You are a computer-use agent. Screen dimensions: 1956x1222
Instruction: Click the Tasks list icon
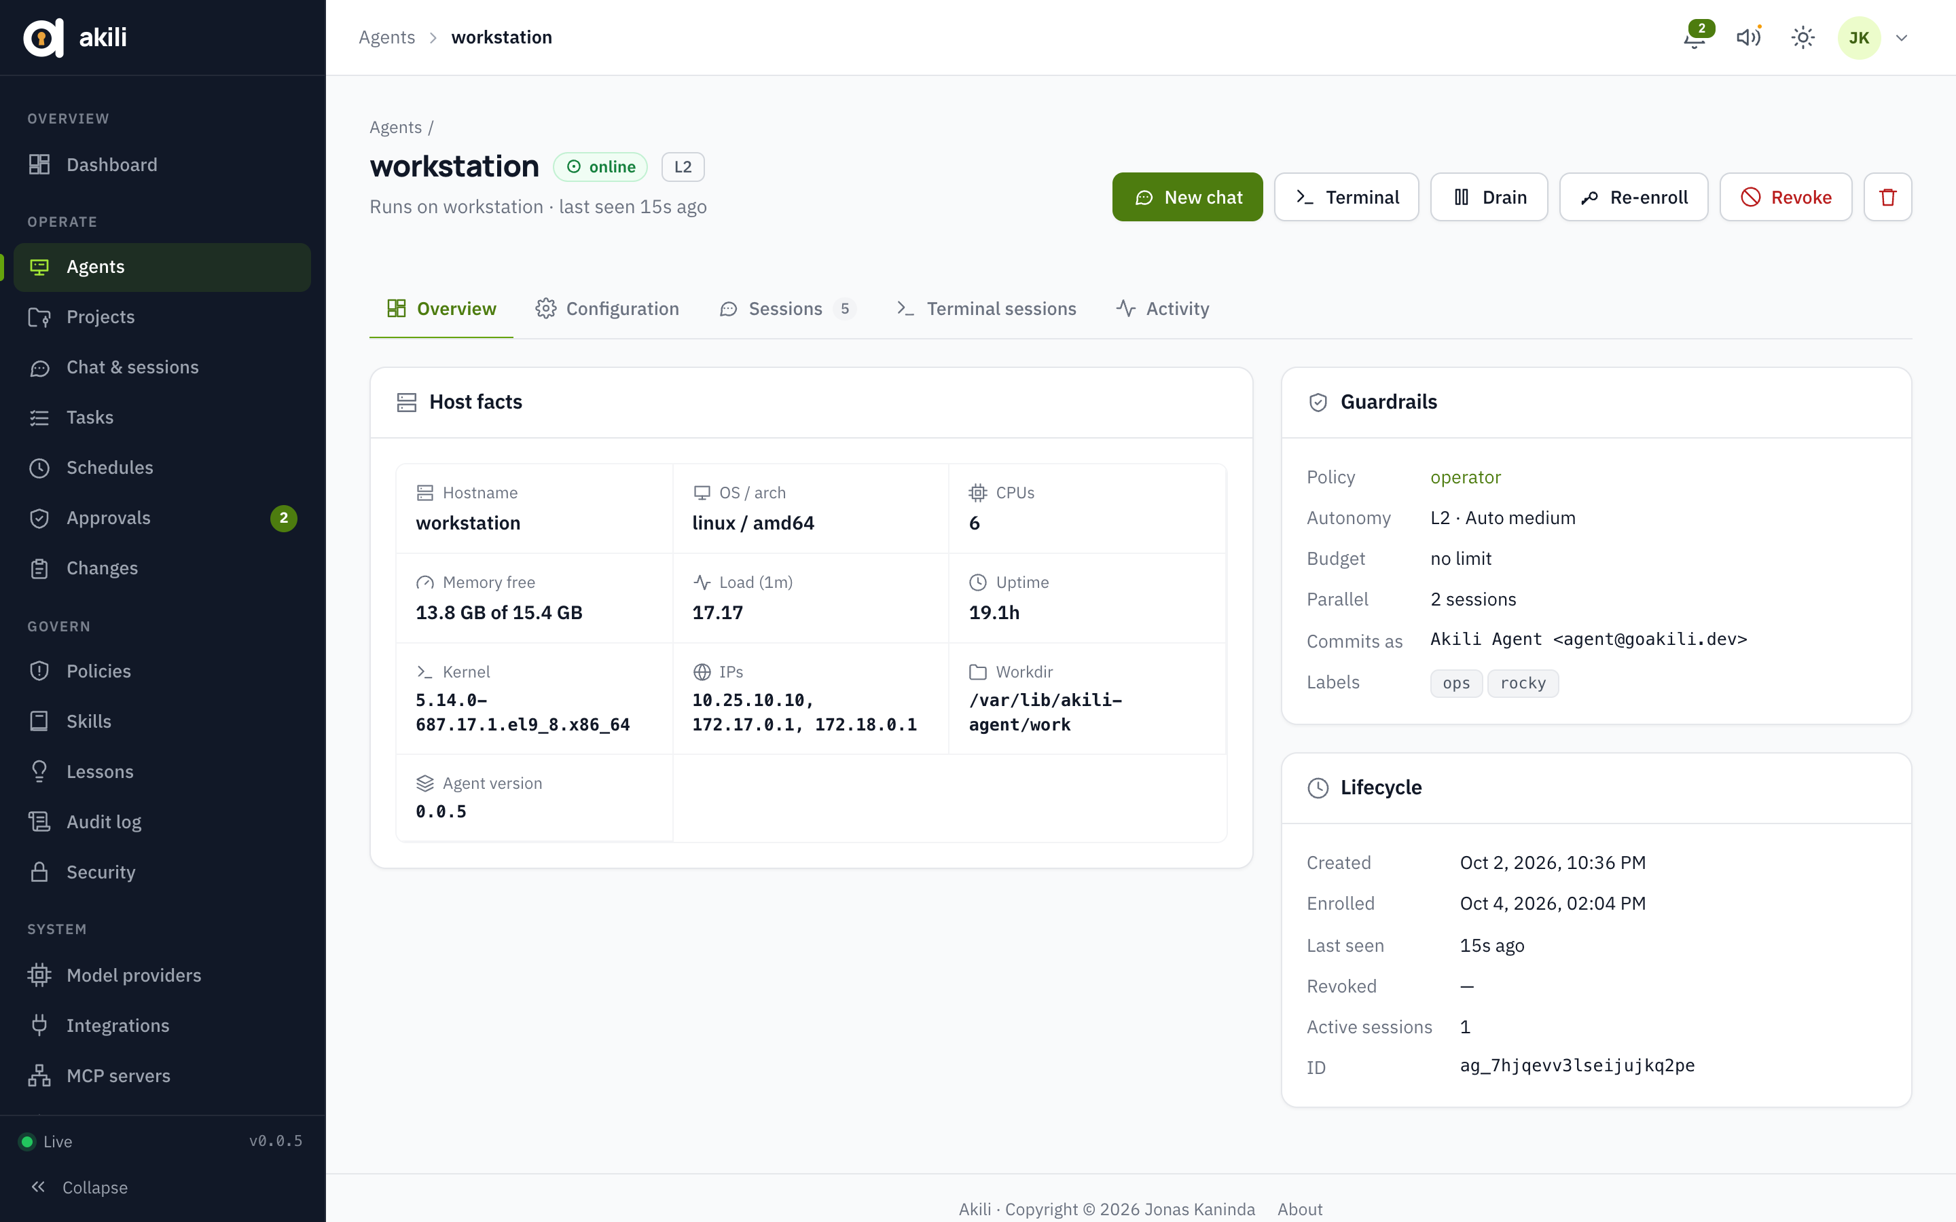tap(39, 418)
